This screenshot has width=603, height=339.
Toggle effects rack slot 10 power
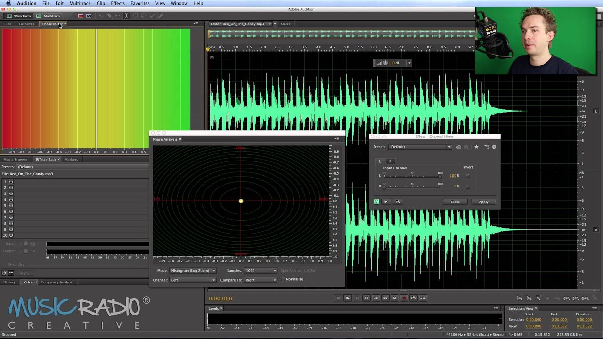11,235
